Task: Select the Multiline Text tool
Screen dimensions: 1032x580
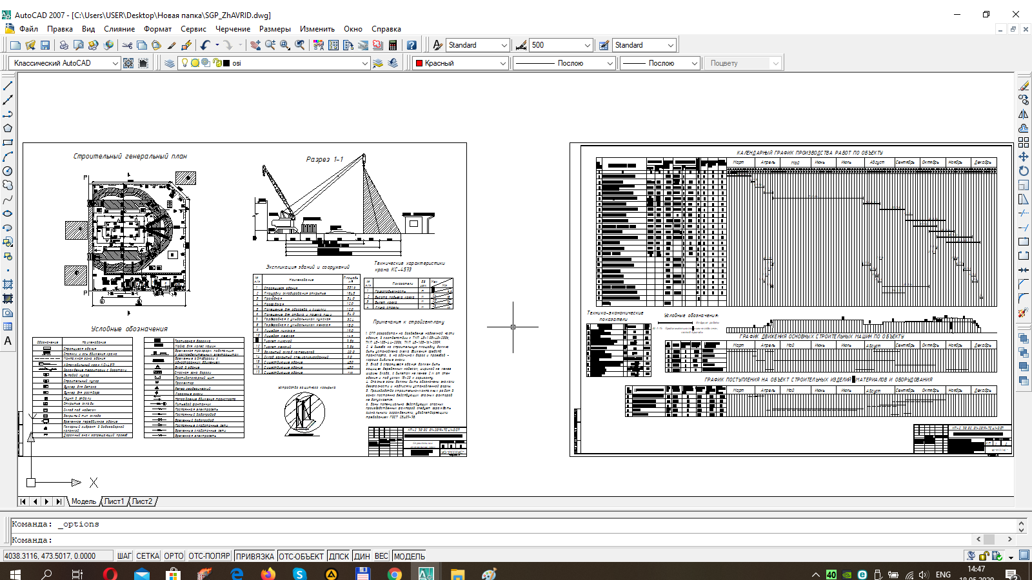Action: [8, 341]
